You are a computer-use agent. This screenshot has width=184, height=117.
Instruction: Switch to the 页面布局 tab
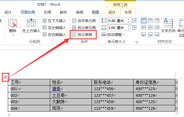(x=28, y=12)
